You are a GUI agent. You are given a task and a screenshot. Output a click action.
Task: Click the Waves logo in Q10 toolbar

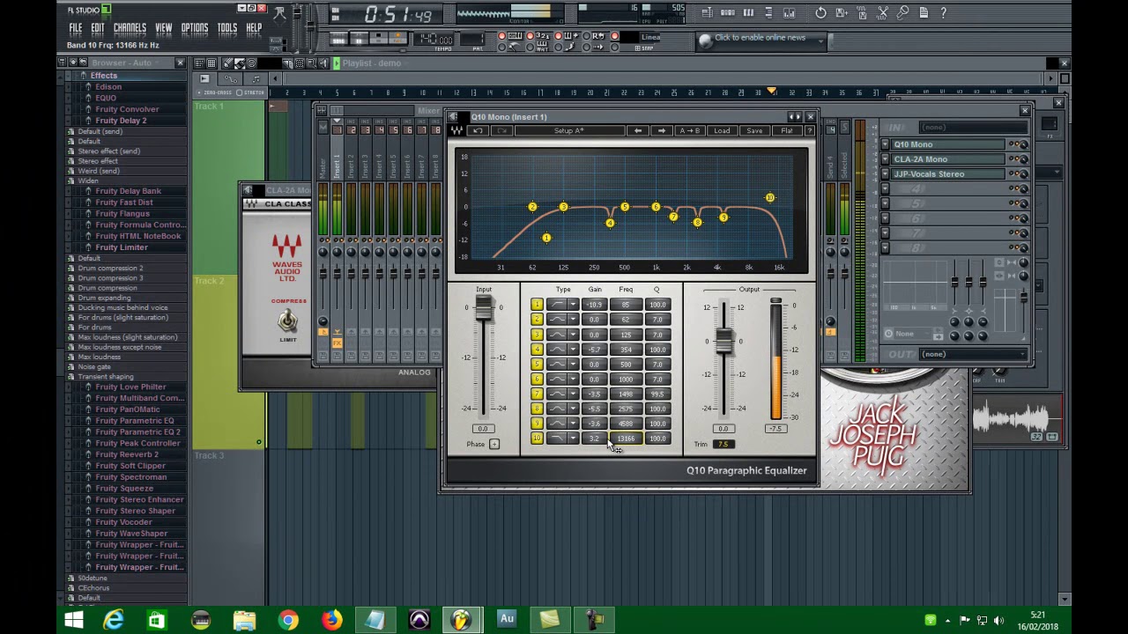[x=456, y=130]
